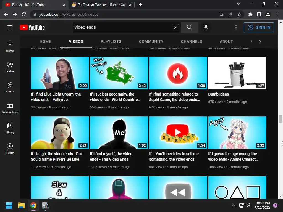
Task: Click the search magnifier button
Action: (189, 27)
